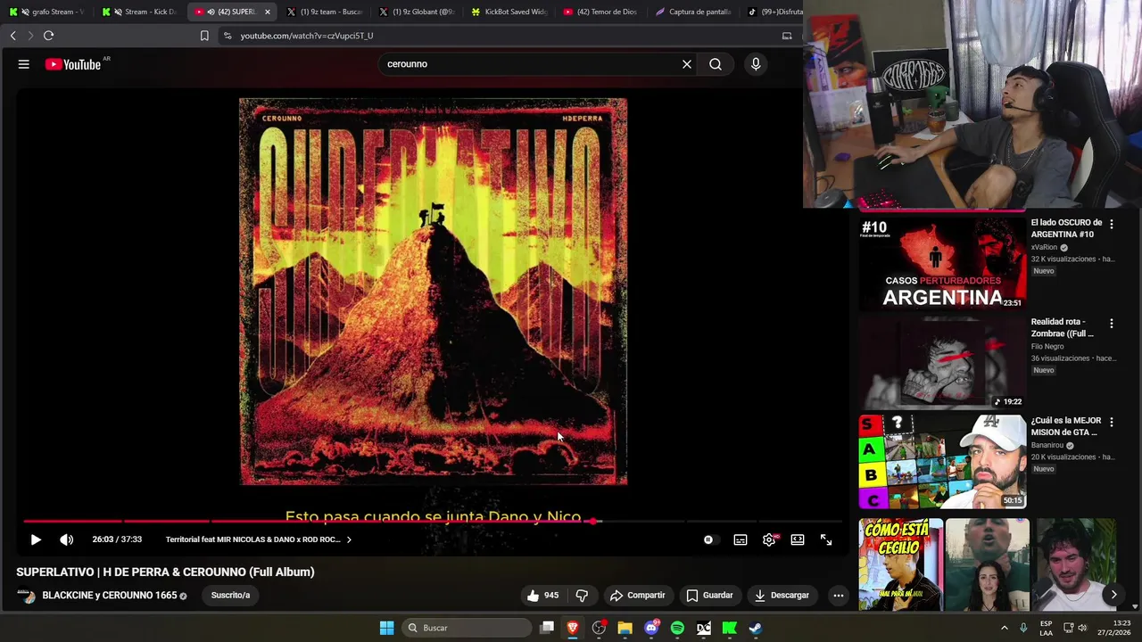Resume the video with the play button
This screenshot has width=1142, height=642.
coord(36,539)
